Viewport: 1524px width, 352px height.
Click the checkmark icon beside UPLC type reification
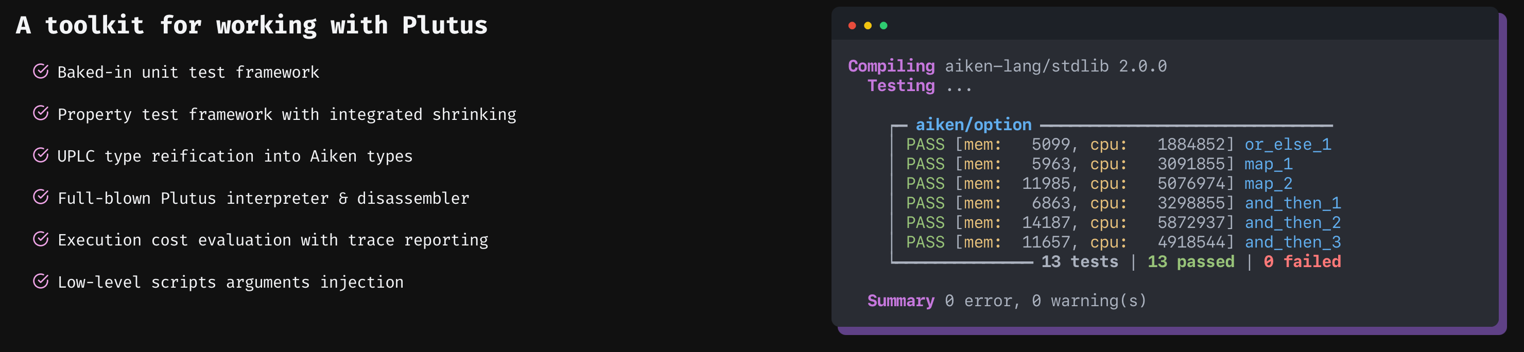[x=40, y=155]
